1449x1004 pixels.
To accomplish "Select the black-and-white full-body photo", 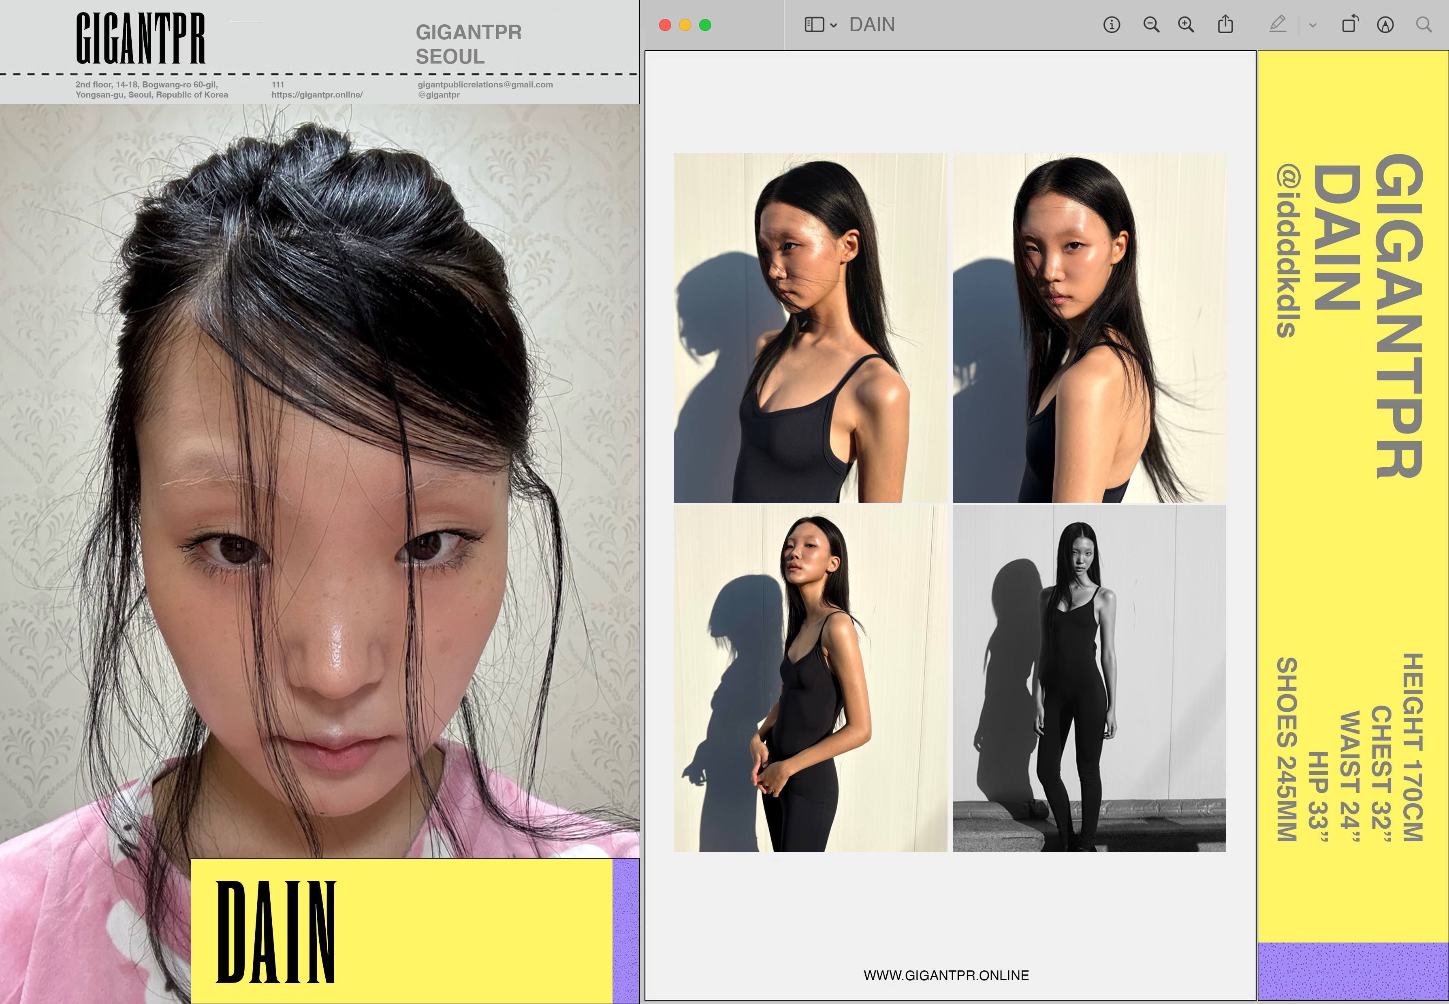I will point(1089,678).
